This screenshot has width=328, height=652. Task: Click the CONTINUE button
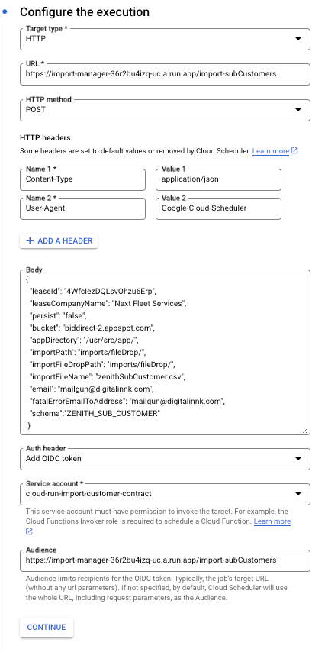(47, 628)
